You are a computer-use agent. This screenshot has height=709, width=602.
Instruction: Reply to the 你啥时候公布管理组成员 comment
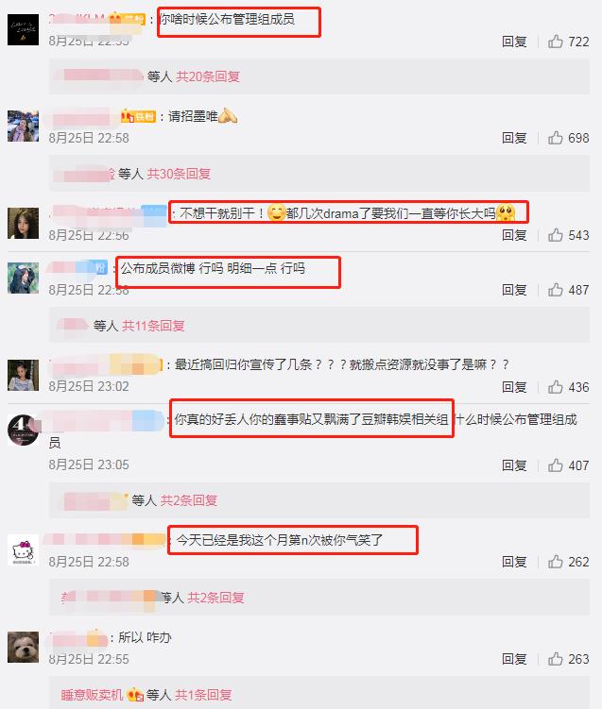(514, 42)
